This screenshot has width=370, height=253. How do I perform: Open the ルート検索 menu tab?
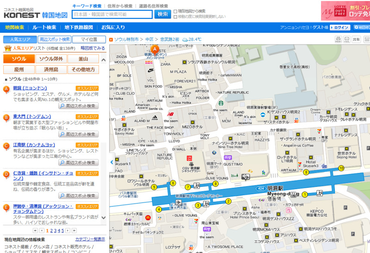click(44, 27)
